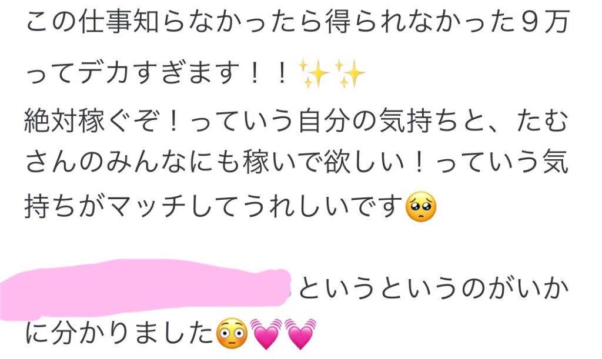Click the second pink beating heart emoji

coord(300,334)
